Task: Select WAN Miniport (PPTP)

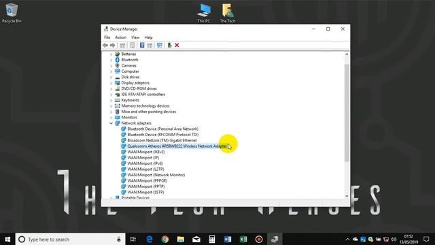Action: click(146, 186)
